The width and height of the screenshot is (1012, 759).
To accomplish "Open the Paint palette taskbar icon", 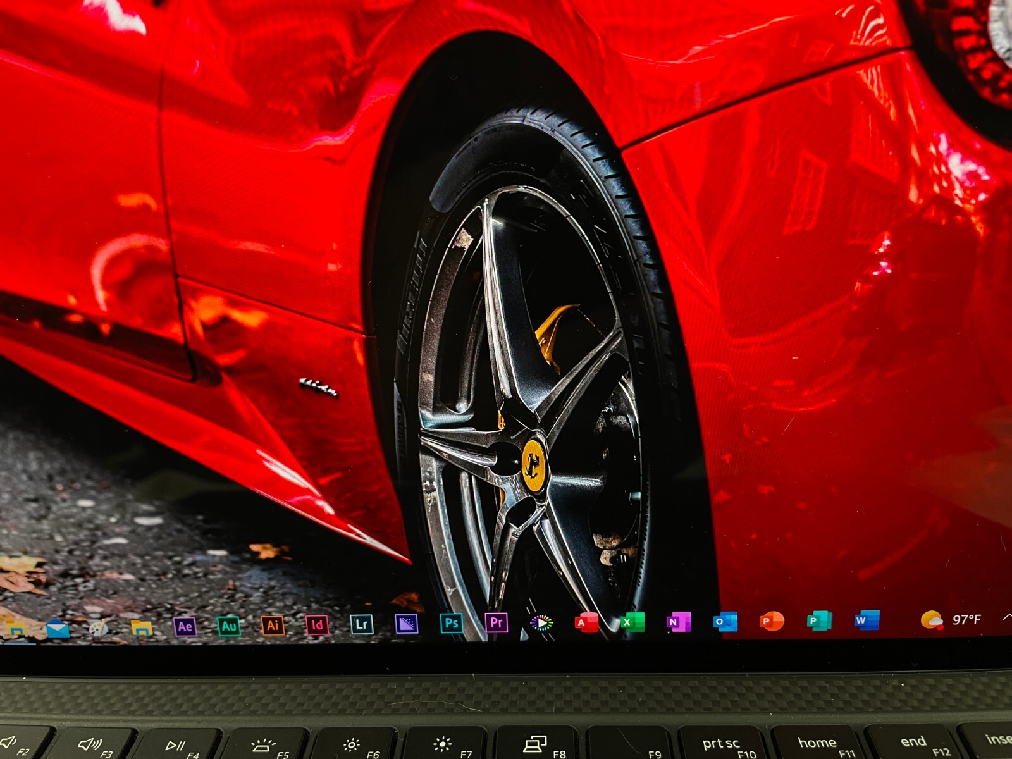I will (98, 628).
